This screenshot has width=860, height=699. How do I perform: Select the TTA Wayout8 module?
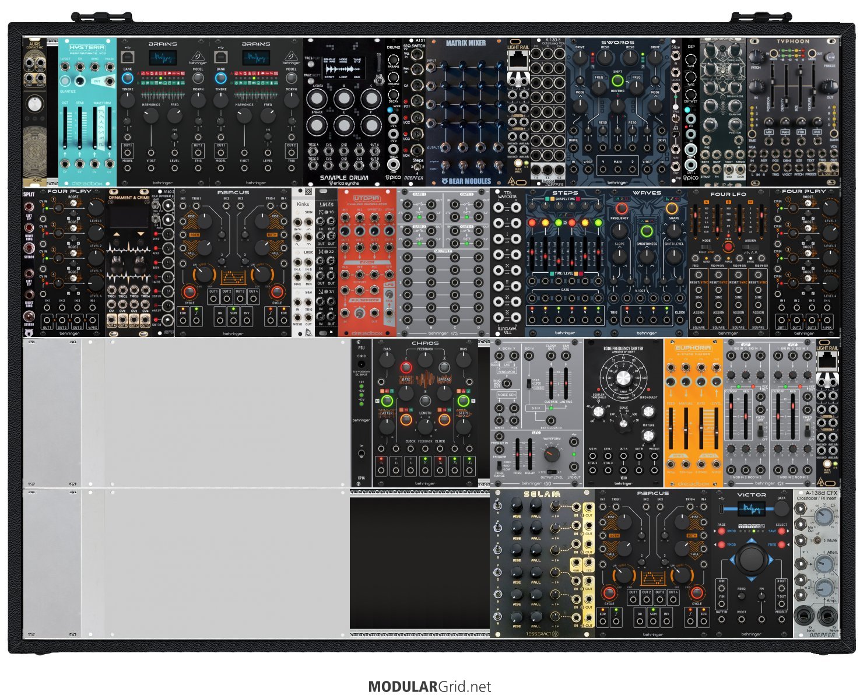[x=507, y=262]
